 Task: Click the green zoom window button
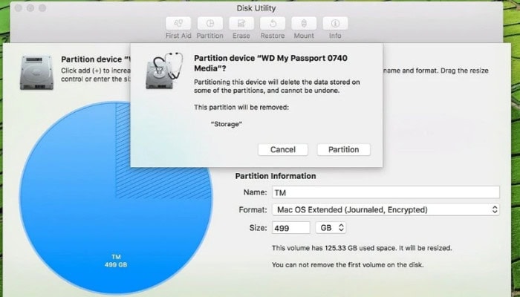tap(42, 8)
